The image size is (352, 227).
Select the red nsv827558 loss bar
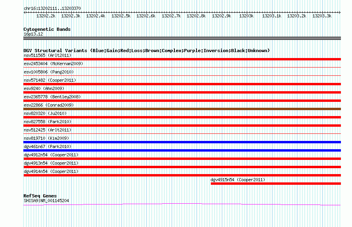182,126
